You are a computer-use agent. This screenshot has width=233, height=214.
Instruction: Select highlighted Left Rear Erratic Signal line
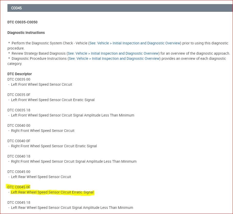(52, 192)
